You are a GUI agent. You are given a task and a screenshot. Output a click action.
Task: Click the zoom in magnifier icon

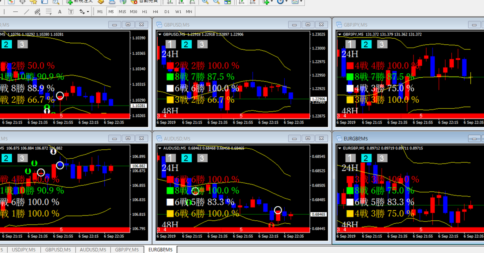[205, 2]
